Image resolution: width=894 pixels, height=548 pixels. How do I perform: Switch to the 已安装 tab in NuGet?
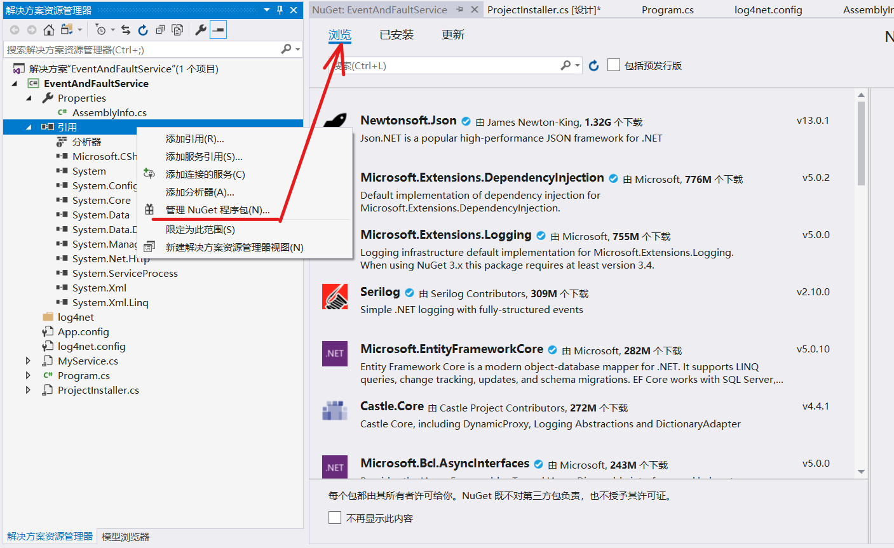(x=396, y=35)
